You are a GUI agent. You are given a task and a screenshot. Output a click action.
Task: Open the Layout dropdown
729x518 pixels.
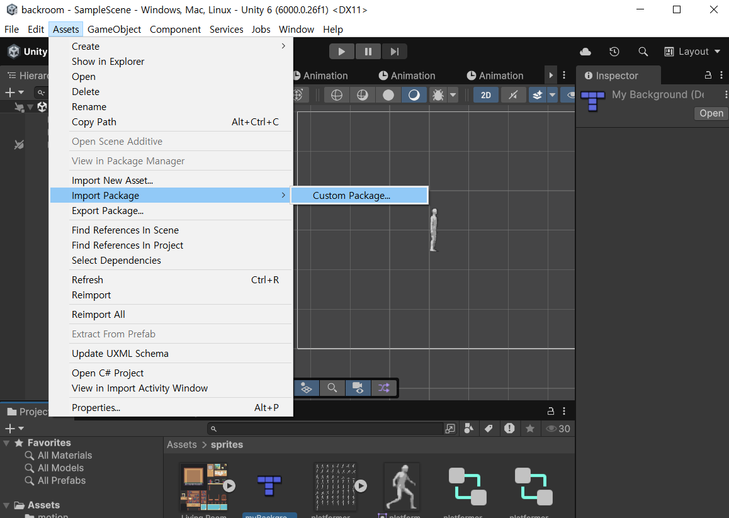click(692, 52)
